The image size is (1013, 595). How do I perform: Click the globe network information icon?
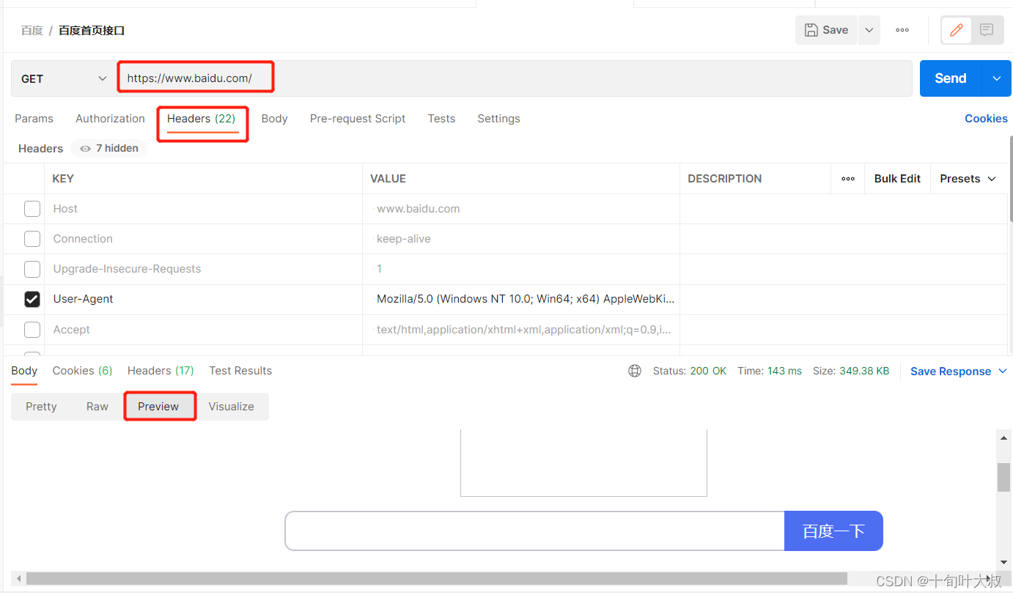635,371
